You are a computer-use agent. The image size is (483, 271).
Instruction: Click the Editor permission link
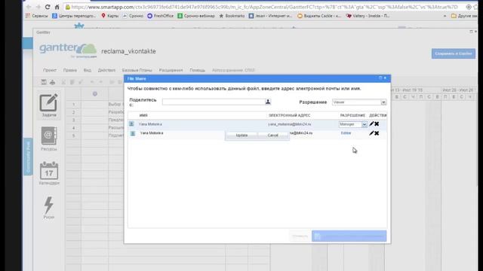click(x=346, y=133)
